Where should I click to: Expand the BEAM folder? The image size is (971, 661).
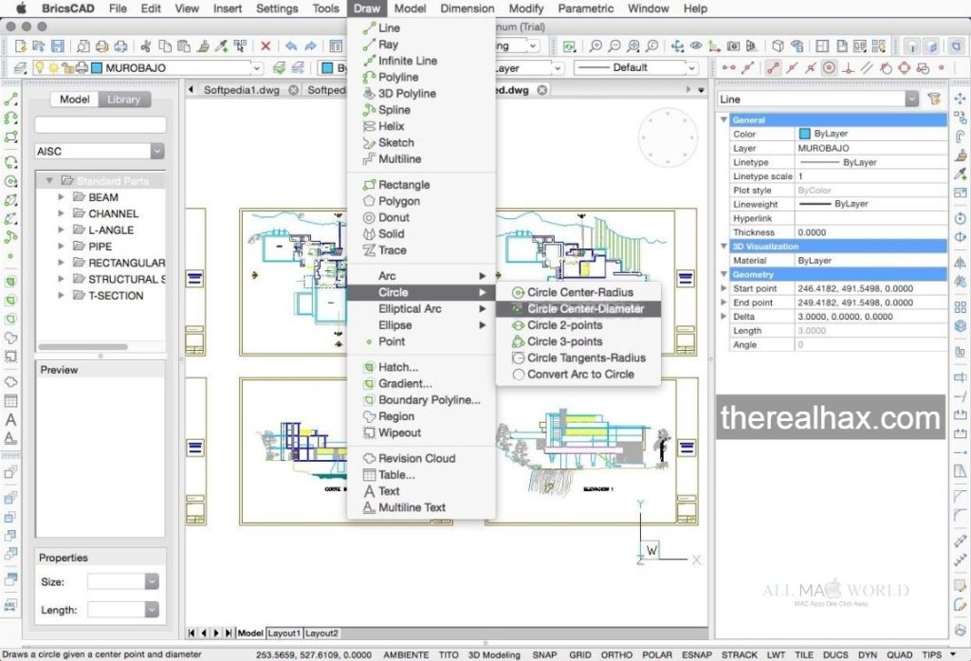62,197
